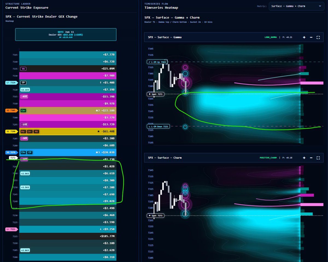The image size is (328, 262).
Task: Click the +$6.68B value on strike 7280
Action: (108, 146)
